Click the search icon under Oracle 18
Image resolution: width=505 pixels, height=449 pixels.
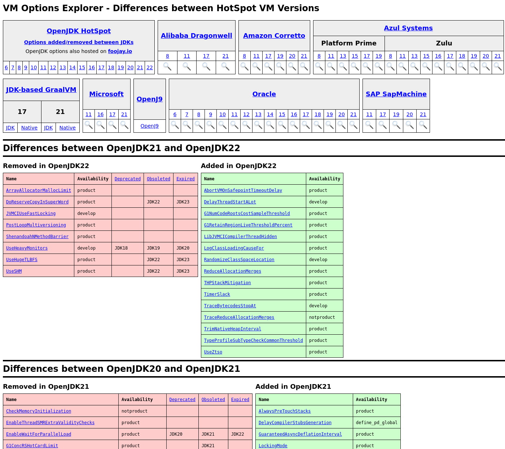click(x=318, y=125)
